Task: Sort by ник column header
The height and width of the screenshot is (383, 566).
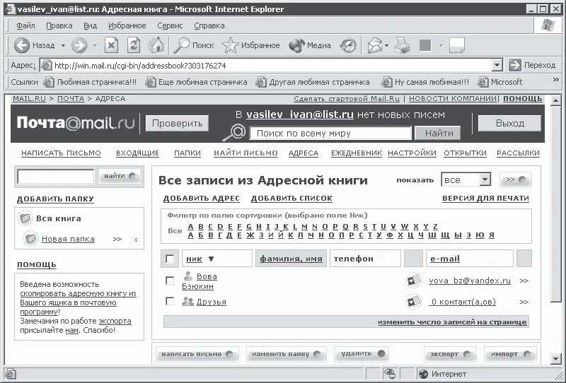Action: tap(194, 259)
